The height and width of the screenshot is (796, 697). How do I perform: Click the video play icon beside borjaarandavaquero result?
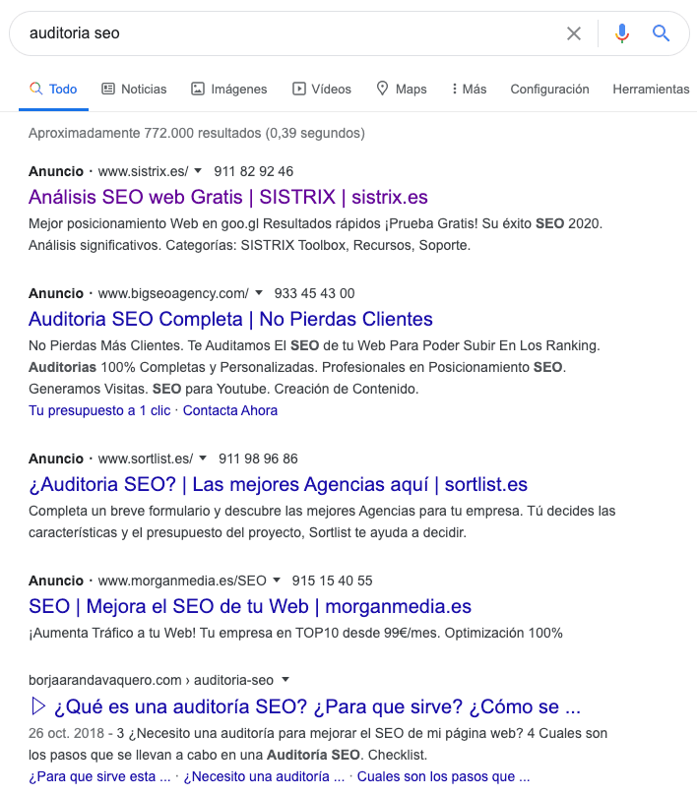pos(38,706)
